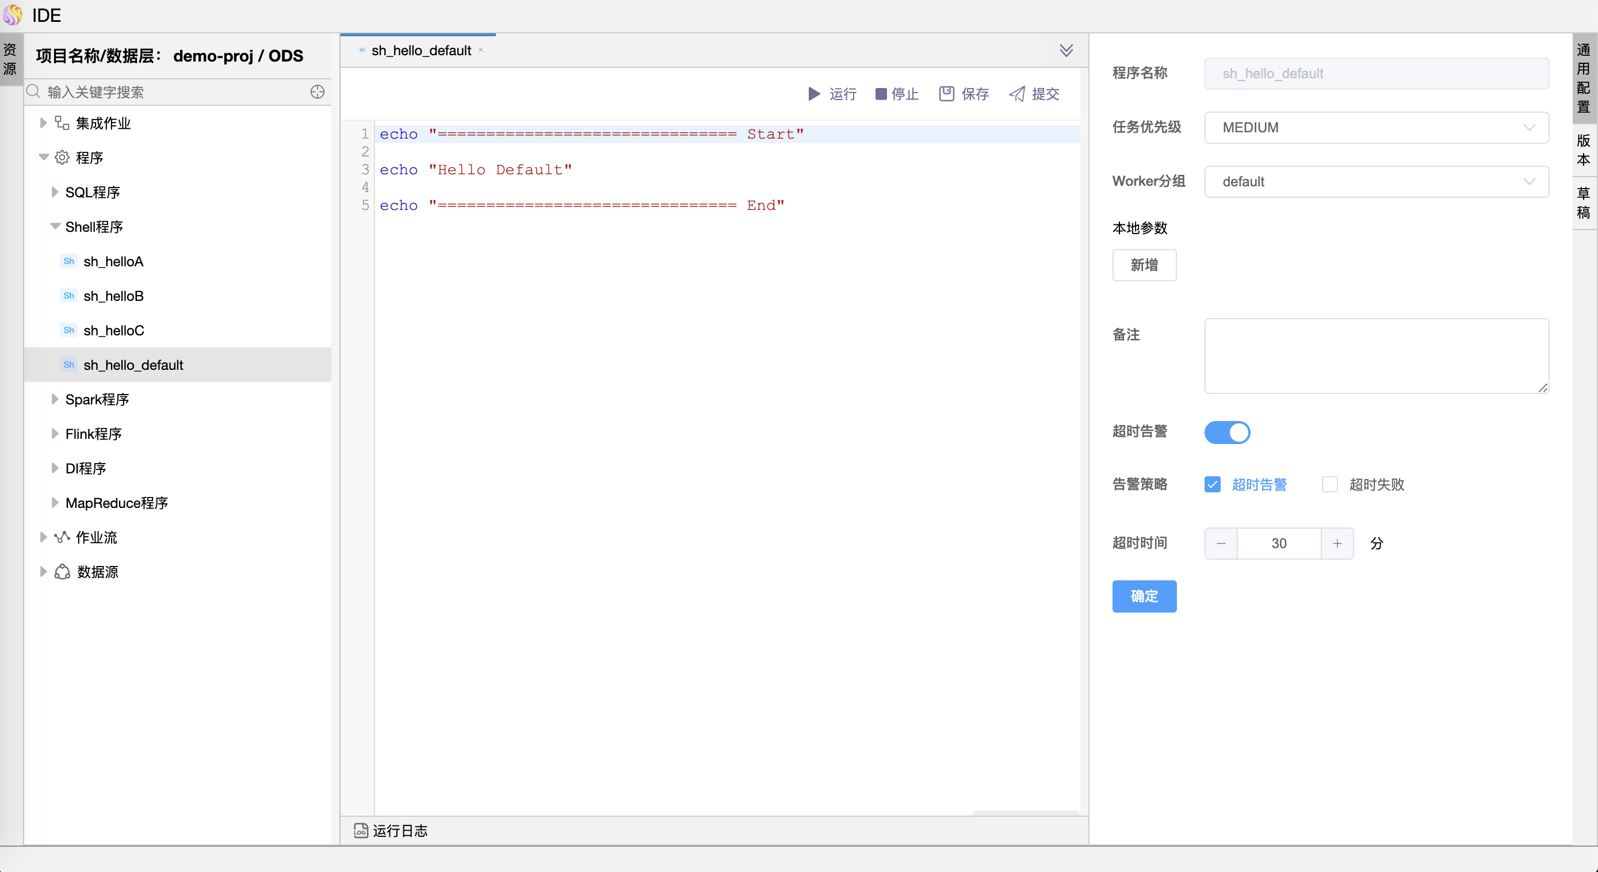
Task: Click the 确定 confirm button
Action: 1144,596
